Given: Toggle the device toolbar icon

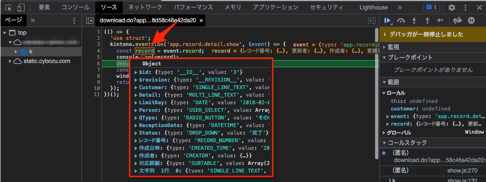Looking at the screenshot, I should click(21, 8).
